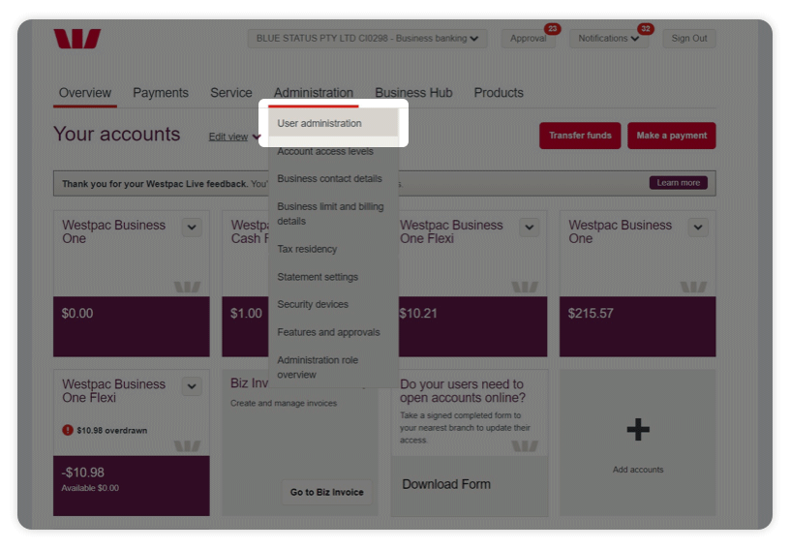This screenshot has height=549, width=790.
Task: Click the Edit view link
Action: point(228,137)
